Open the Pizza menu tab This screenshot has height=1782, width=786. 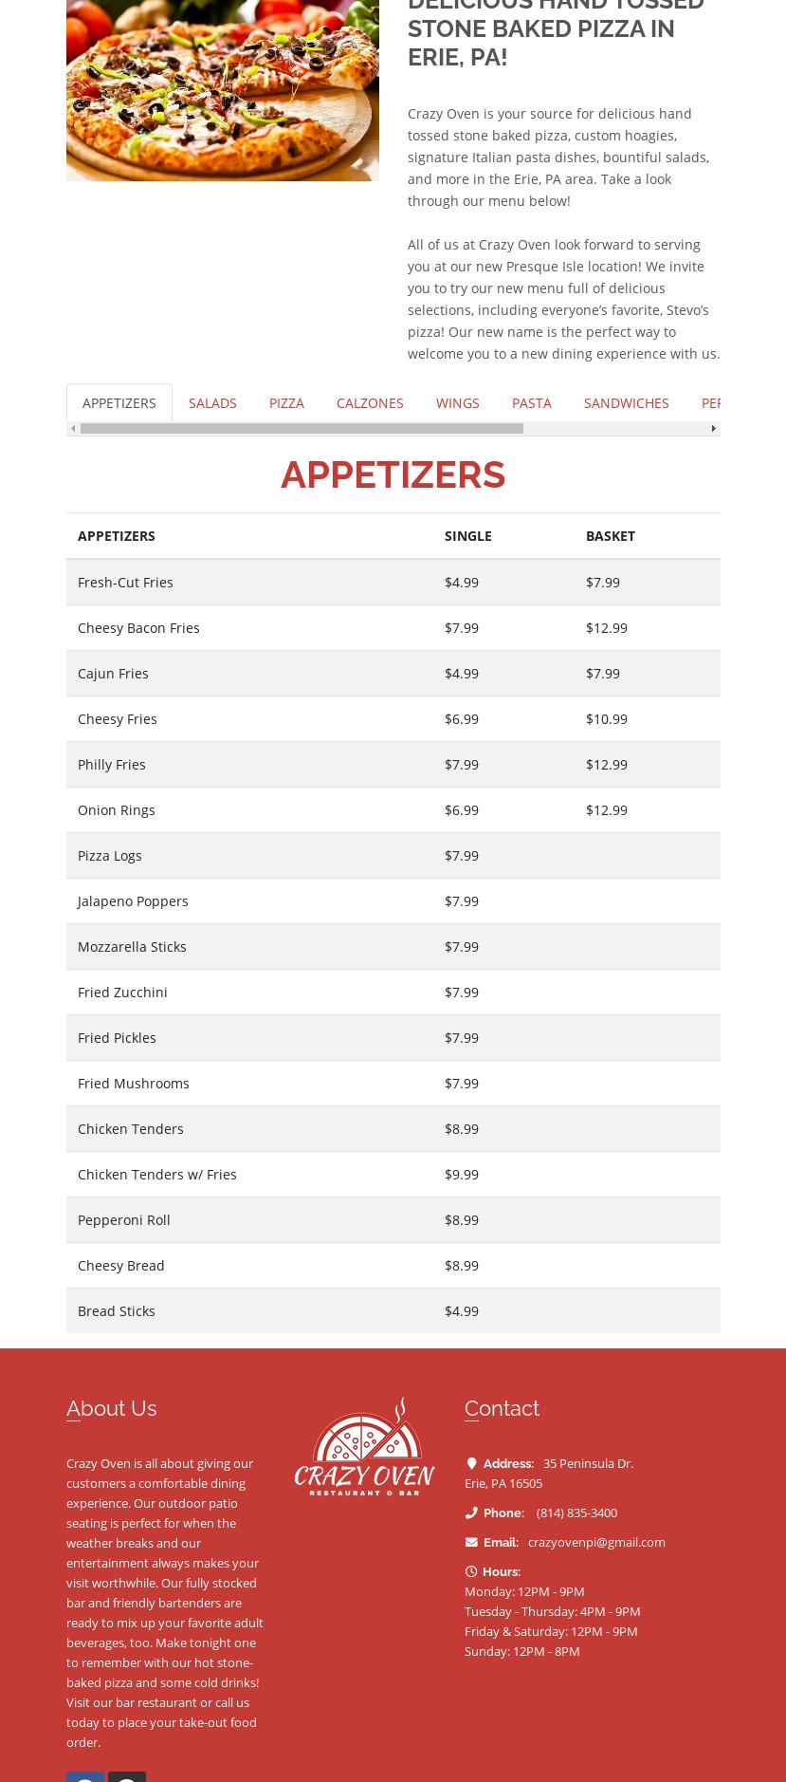286,402
